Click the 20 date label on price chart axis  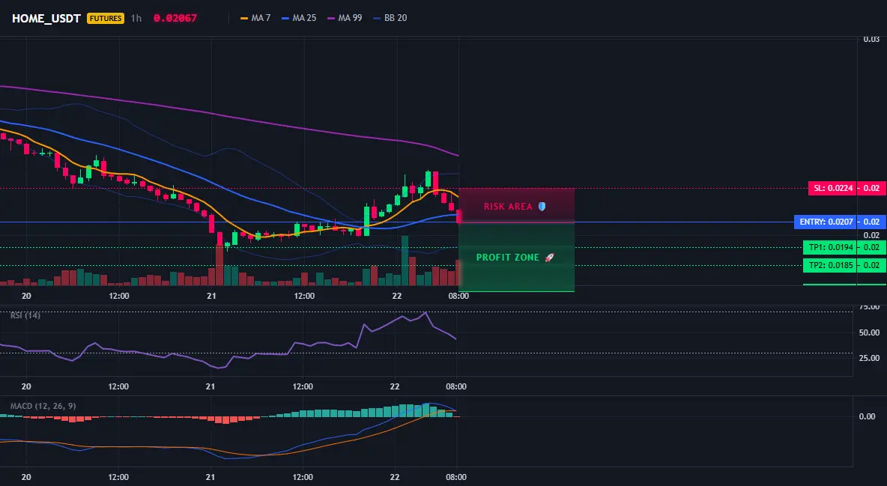click(26, 296)
